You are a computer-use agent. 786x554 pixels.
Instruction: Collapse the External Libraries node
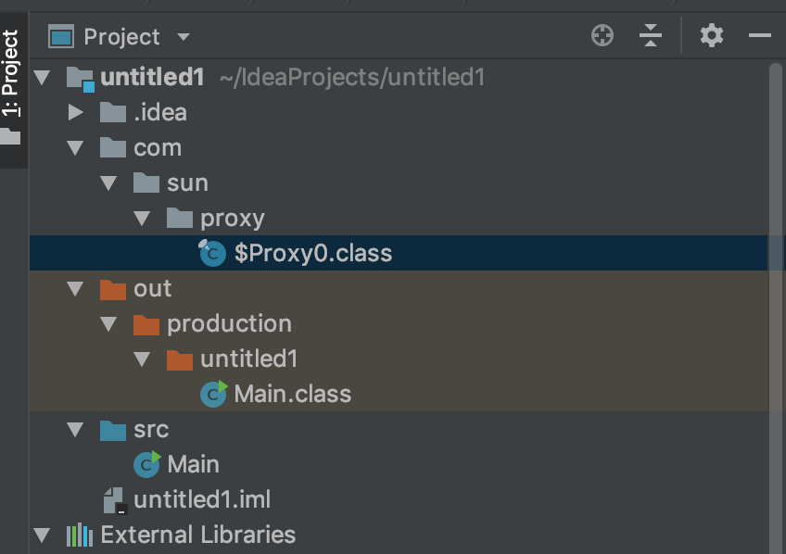pyautogui.click(x=42, y=535)
